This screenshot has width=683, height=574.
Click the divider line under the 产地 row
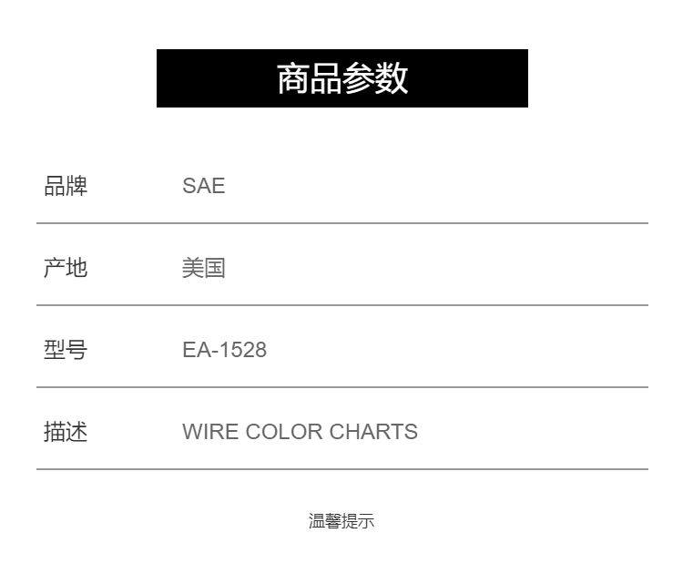[342, 305]
